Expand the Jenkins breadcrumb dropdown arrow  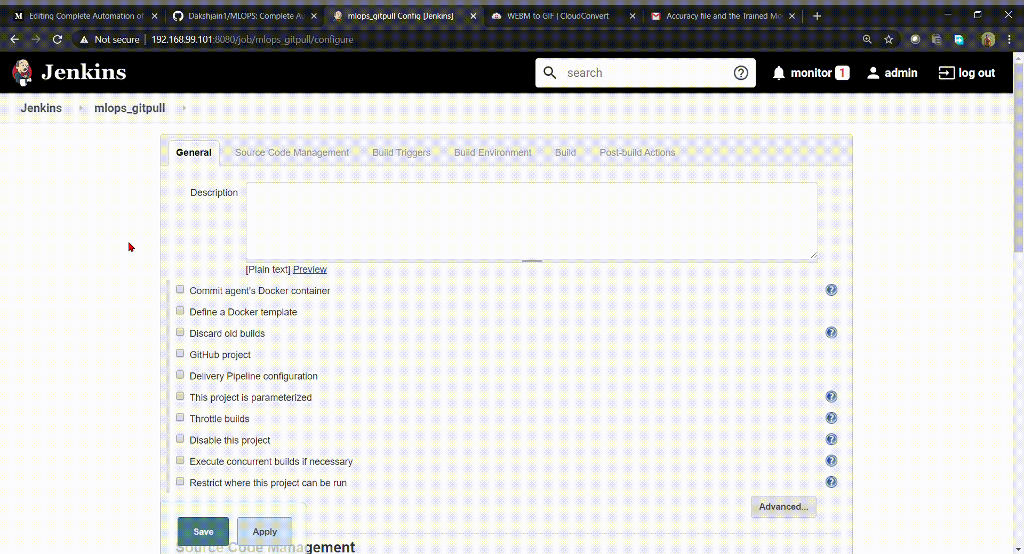[x=81, y=108]
